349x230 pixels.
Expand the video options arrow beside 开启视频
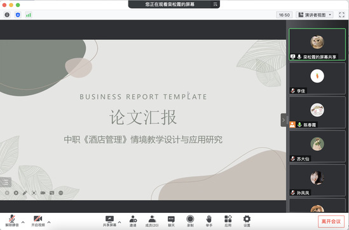coord(49,222)
